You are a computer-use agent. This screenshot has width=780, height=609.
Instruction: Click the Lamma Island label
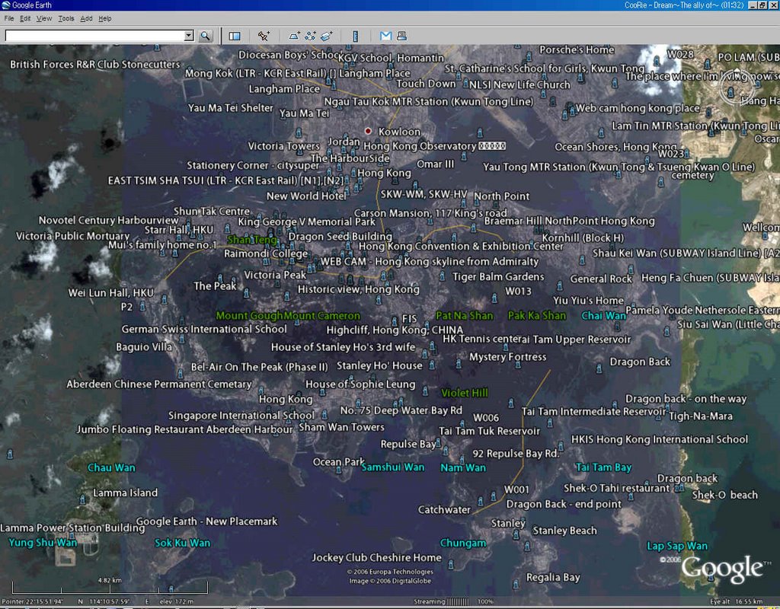125,493
